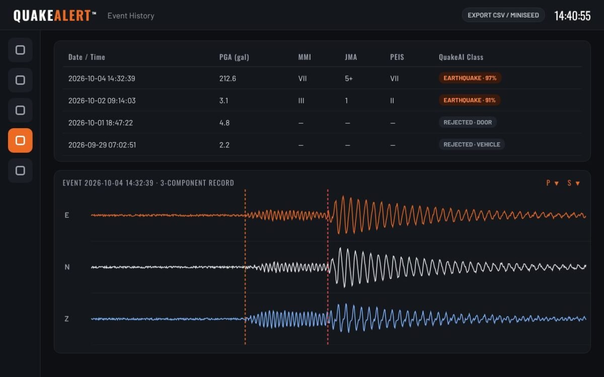This screenshot has height=377, width=604.
Task: Select the second sidebar icon from top
Action: pos(20,80)
